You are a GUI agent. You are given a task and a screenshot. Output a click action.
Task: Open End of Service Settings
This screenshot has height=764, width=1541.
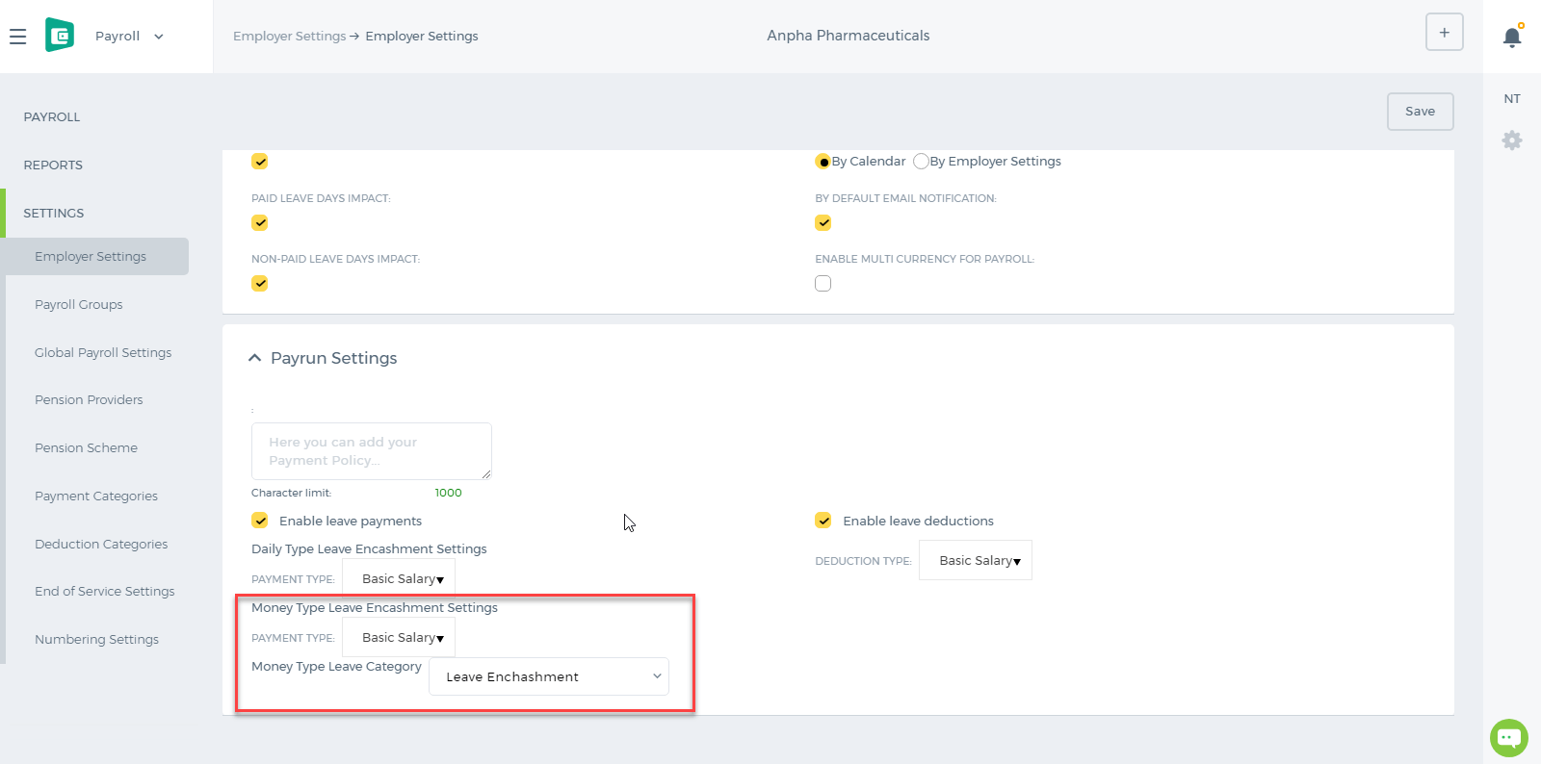coord(105,592)
